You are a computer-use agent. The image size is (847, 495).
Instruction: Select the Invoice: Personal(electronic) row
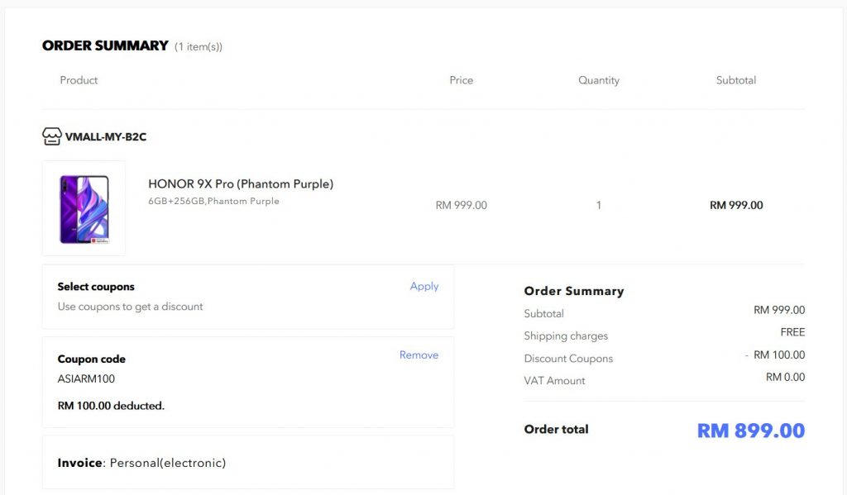248,463
